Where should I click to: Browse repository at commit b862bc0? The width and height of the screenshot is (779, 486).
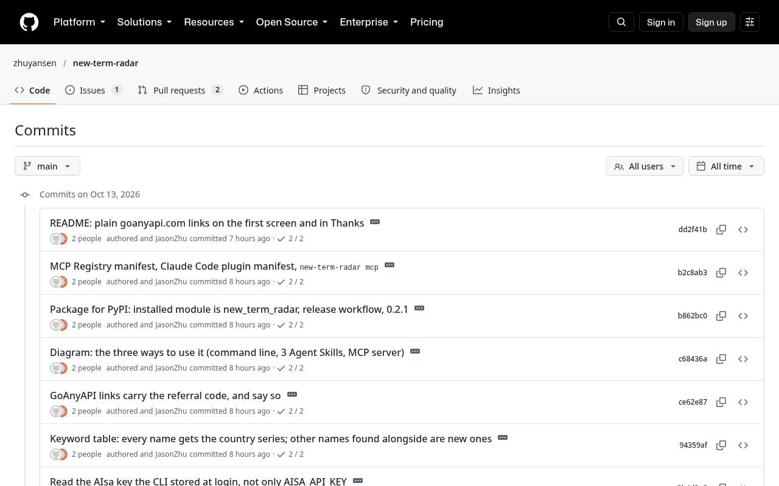pyautogui.click(x=743, y=316)
